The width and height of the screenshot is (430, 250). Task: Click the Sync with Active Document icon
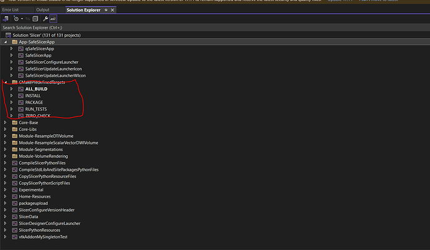click(27, 19)
